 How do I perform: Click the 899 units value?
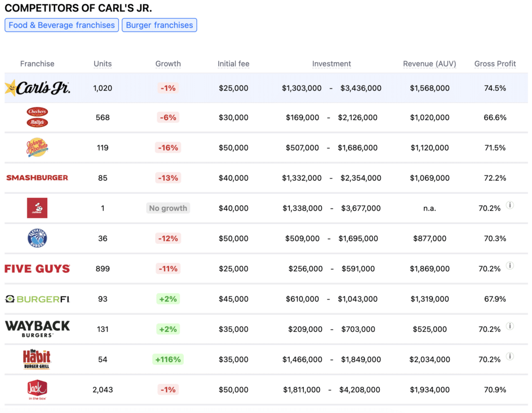[x=102, y=269]
